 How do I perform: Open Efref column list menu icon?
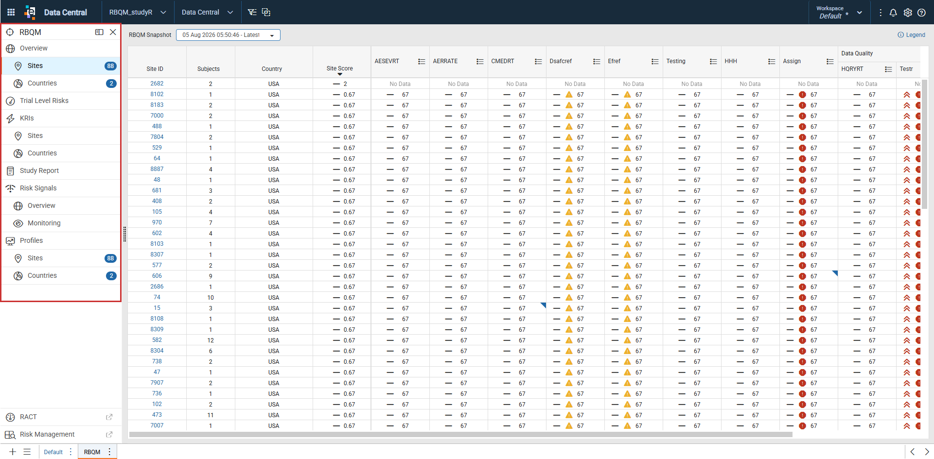point(655,61)
